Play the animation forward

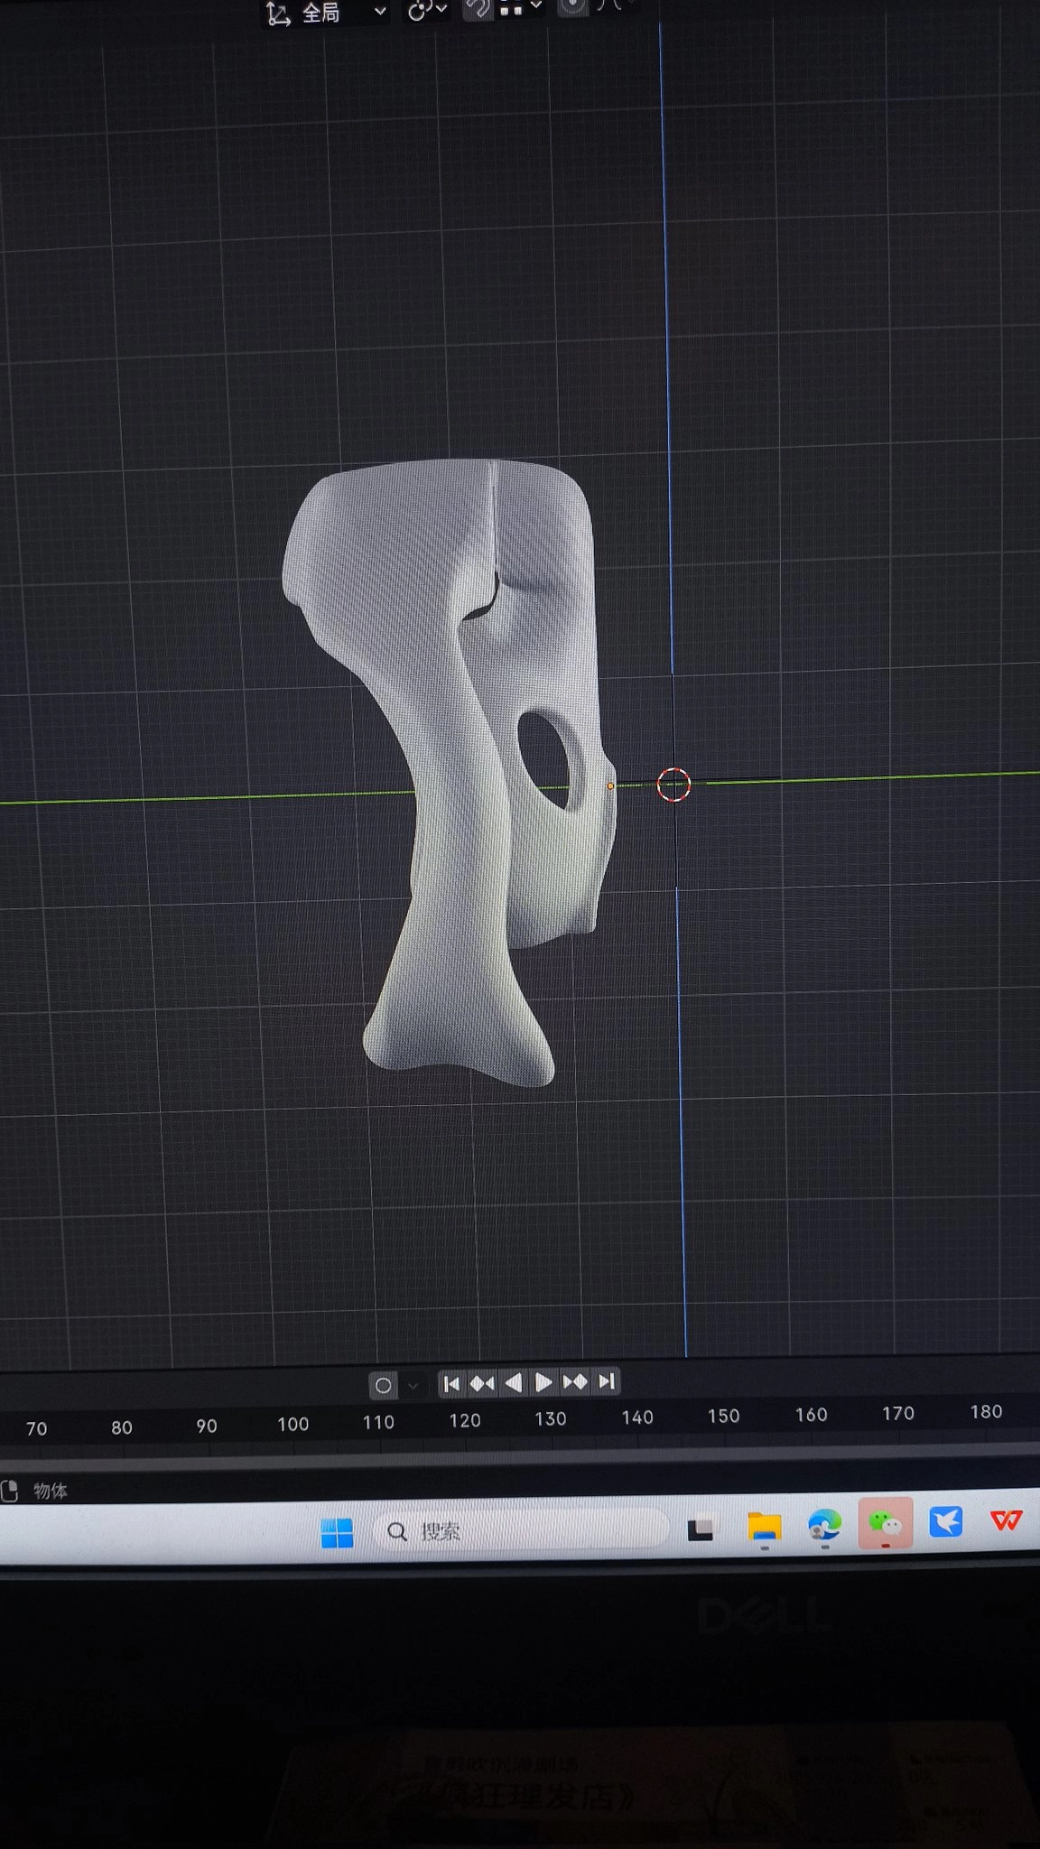click(x=543, y=1382)
